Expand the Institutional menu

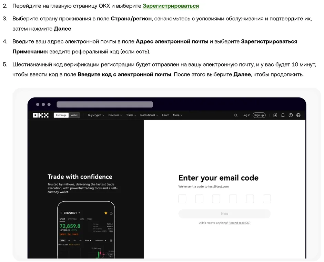pos(149,115)
